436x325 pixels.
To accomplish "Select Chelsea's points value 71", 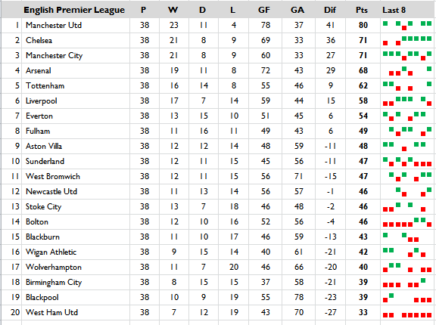I will point(363,41).
